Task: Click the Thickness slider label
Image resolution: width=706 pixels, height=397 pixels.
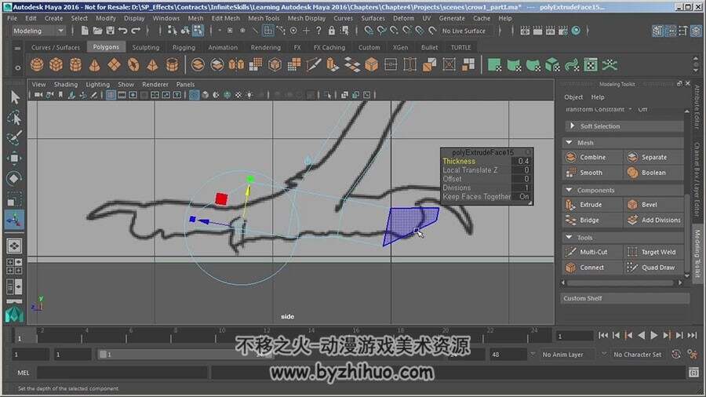Action: click(459, 161)
